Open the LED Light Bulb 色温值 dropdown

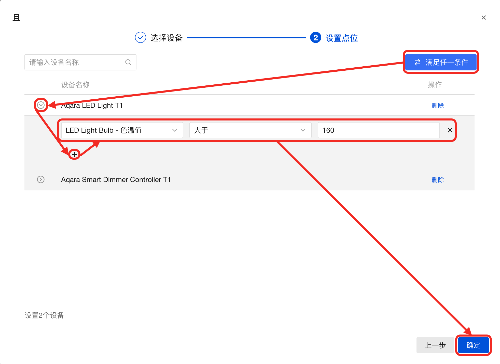point(122,130)
